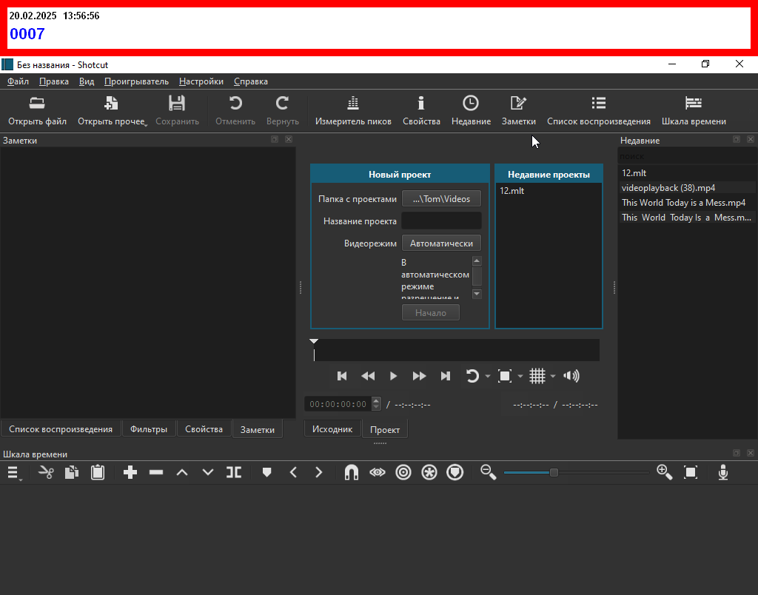Switch to the Фильтры tab

149,429
